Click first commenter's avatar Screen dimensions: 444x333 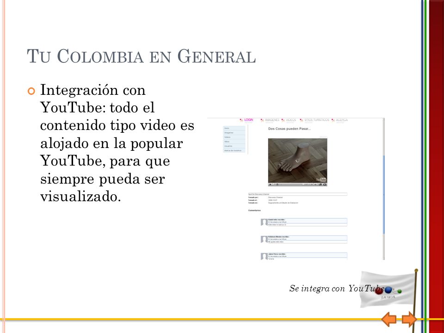point(264,222)
